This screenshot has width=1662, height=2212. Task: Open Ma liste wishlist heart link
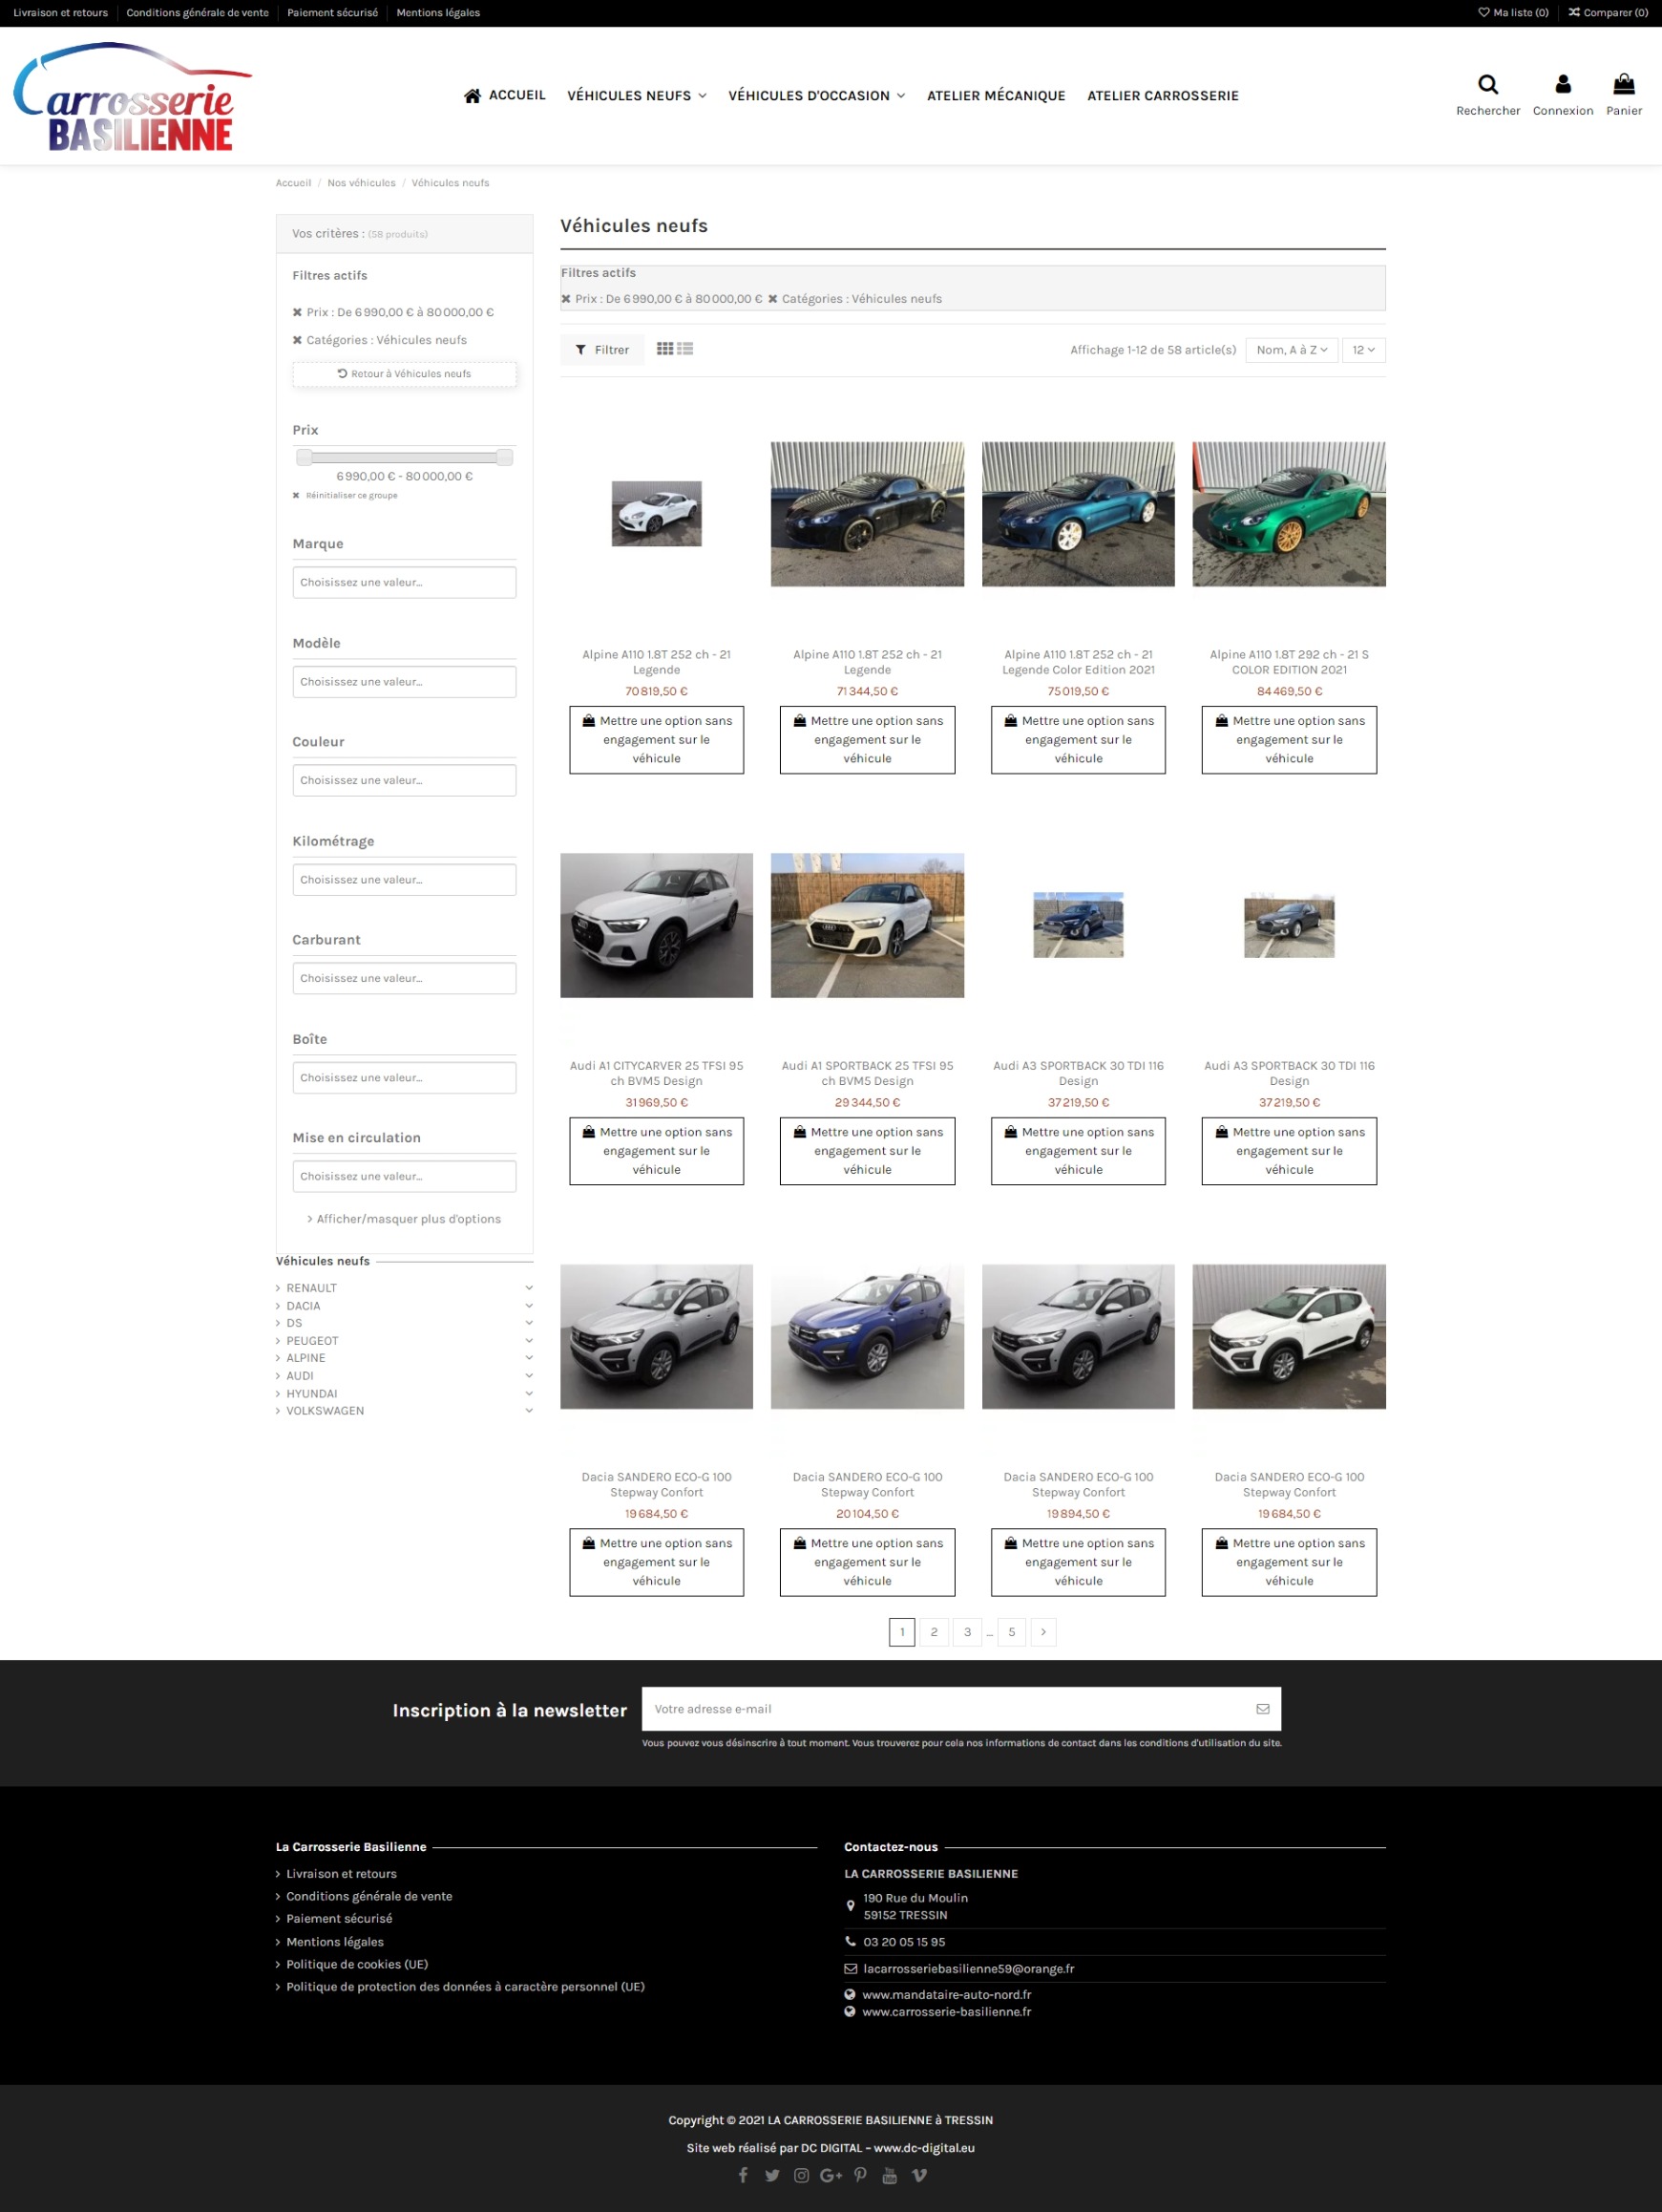(1513, 13)
